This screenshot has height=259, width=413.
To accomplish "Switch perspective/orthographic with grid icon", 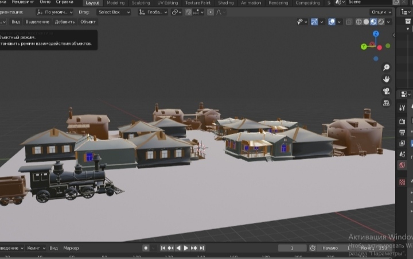I will pyautogui.click(x=387, y=103).
